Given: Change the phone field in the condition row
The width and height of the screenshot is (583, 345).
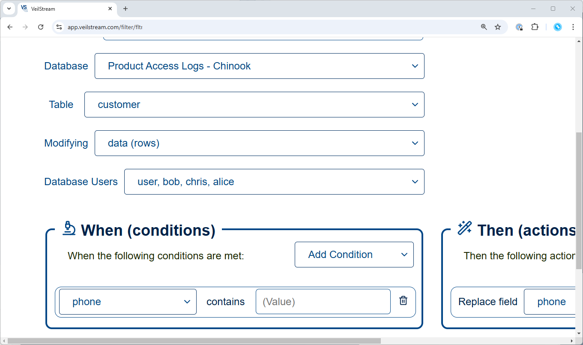Looking at the screenshot, I should 128,302.
